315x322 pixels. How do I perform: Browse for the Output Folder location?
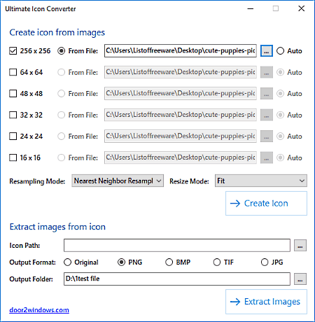[300, 279]
